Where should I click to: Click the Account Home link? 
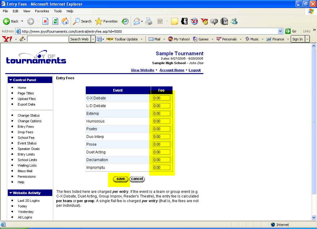(x=172, y=70)
